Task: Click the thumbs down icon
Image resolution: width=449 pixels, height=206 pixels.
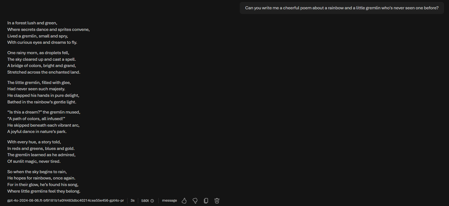Action: (x=195, y=201)
